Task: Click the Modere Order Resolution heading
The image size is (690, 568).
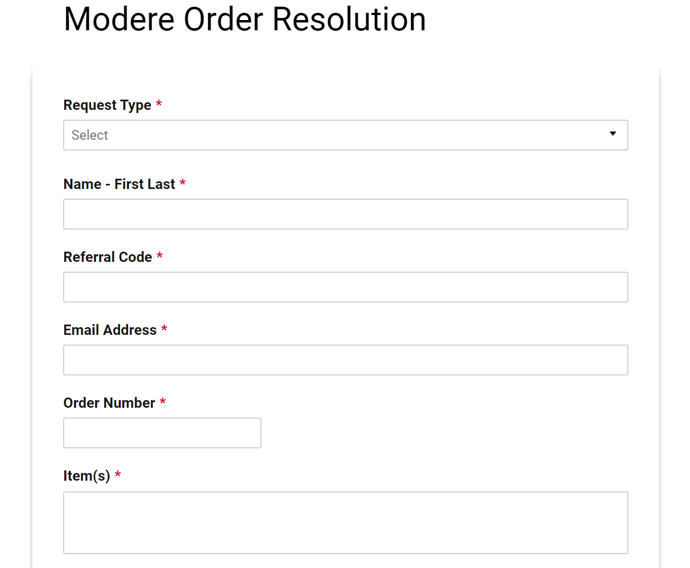Action: pos(245,20)
